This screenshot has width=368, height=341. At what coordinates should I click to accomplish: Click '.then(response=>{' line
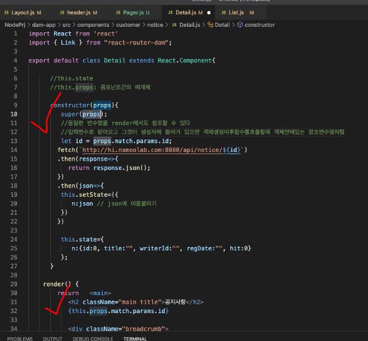coord(88,159)
